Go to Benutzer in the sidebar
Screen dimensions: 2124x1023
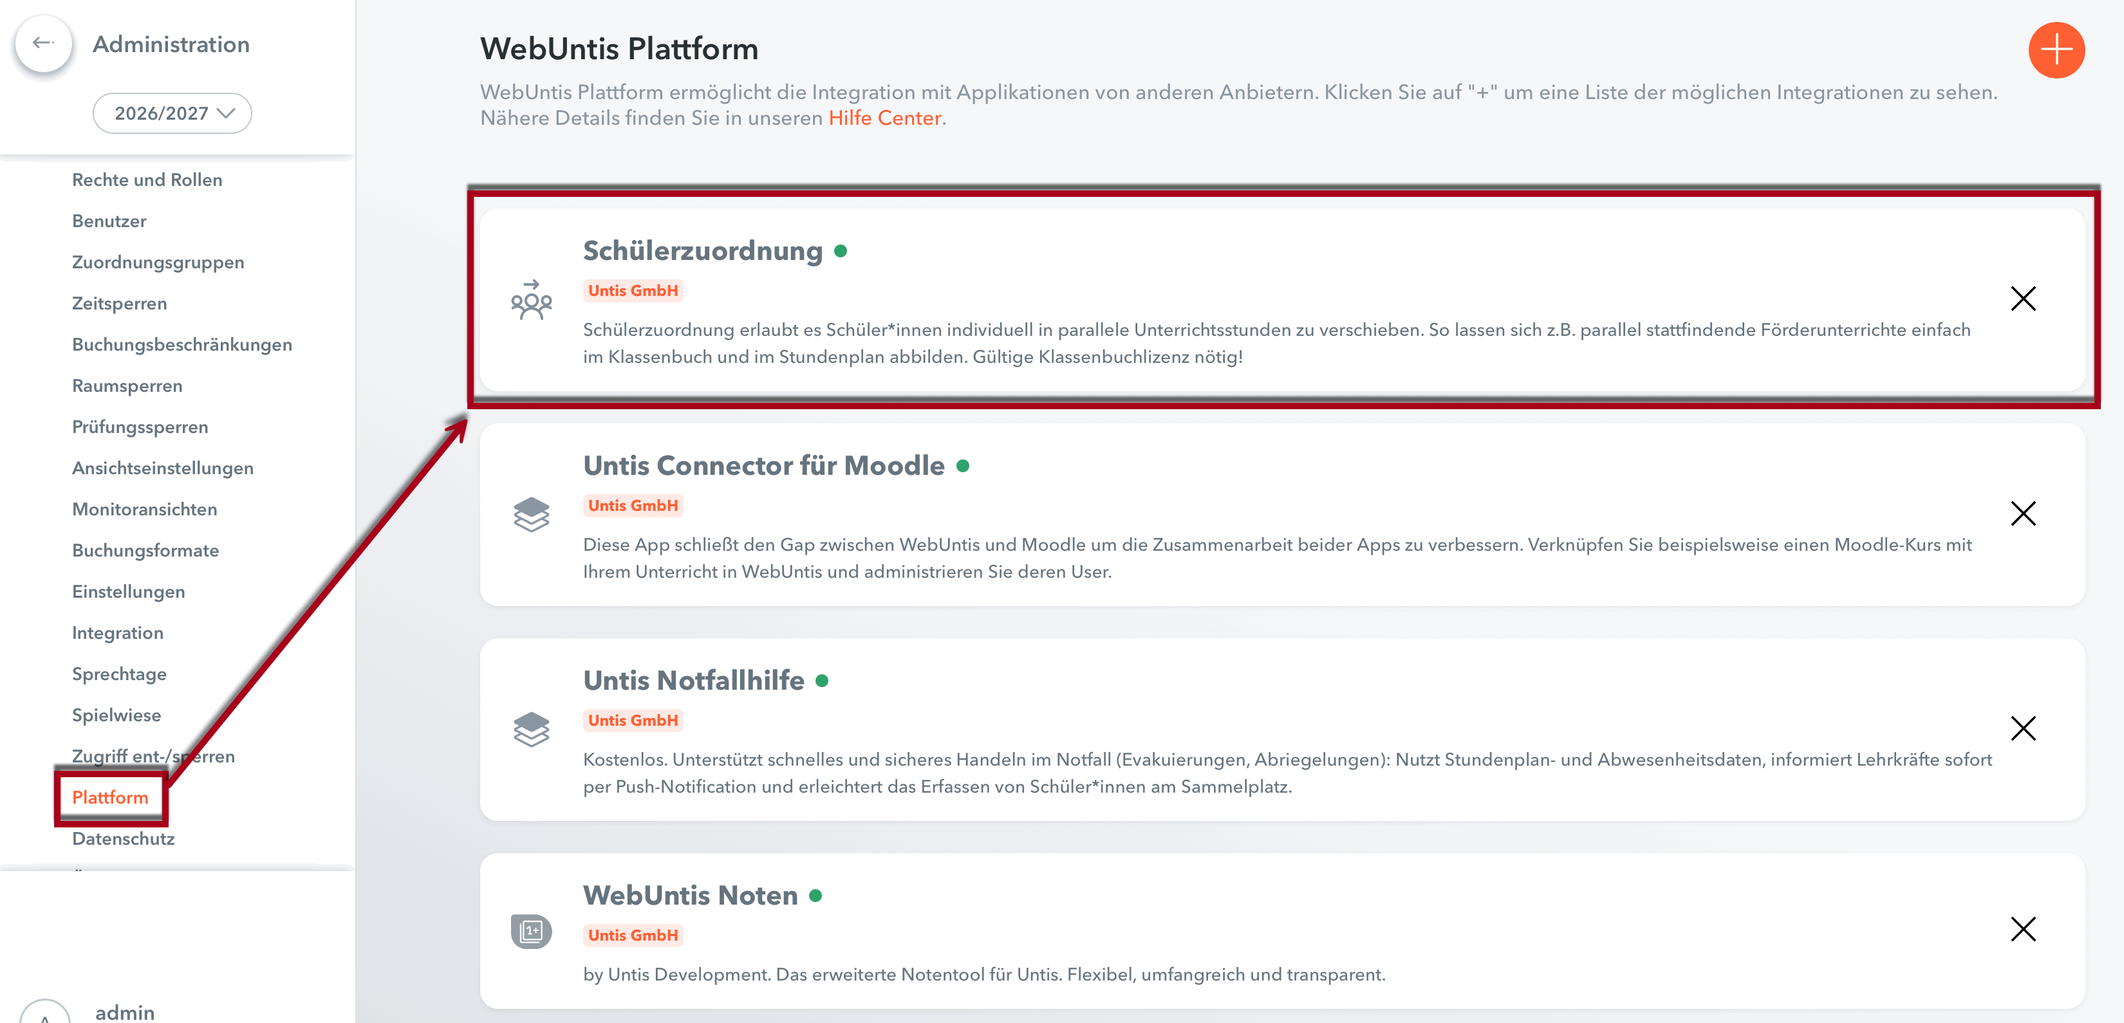[109, 221]
